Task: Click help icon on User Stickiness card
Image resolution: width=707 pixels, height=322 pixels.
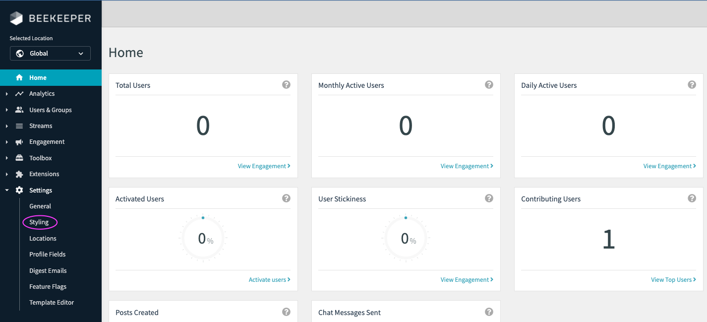Action: 489,198
